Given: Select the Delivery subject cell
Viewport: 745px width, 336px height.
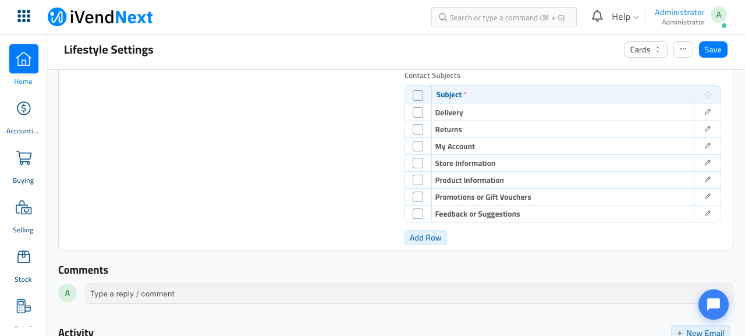Looking at the screenshot, I should tap(562, 112).
